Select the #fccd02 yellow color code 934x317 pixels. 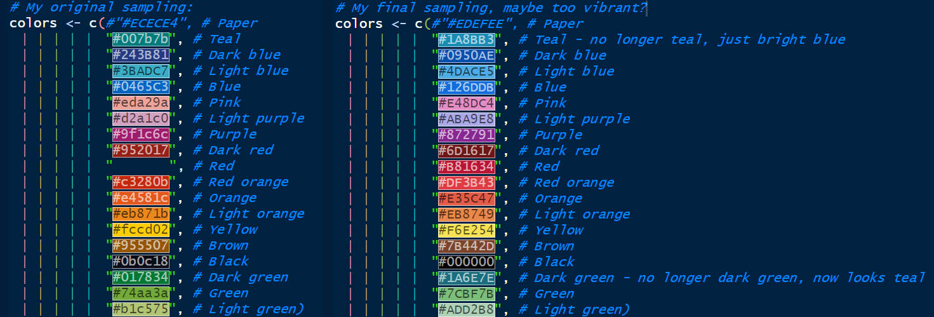(140, 229)
